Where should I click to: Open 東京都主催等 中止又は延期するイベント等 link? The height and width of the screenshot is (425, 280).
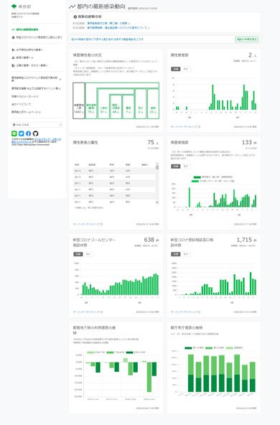tap(36, 88)
